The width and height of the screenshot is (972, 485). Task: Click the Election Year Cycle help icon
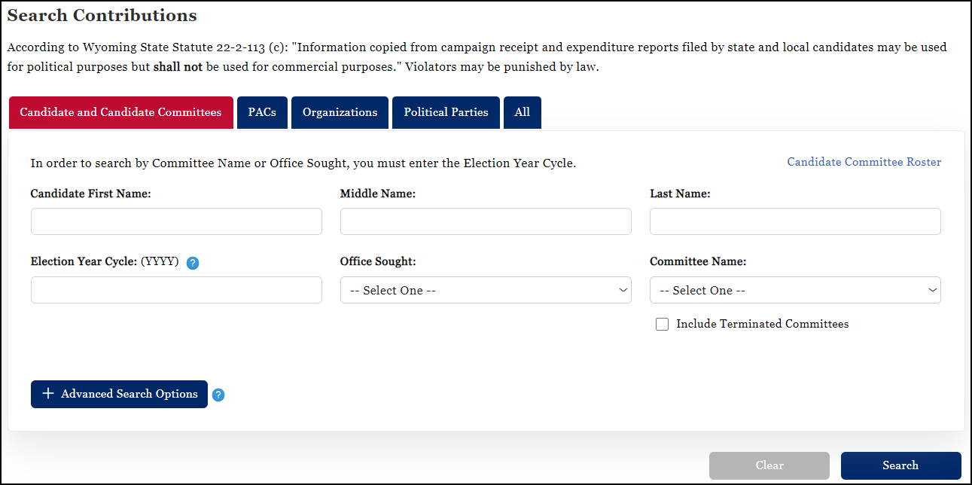193,263
